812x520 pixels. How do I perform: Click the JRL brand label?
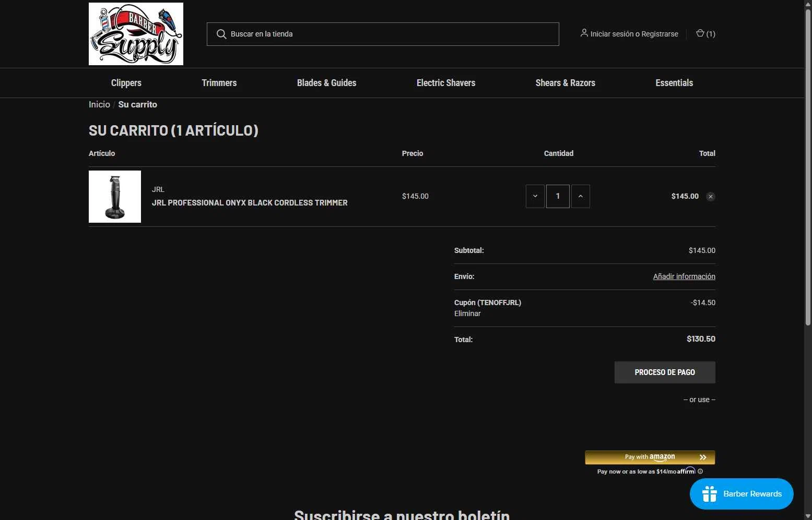[x=158, y=189]
